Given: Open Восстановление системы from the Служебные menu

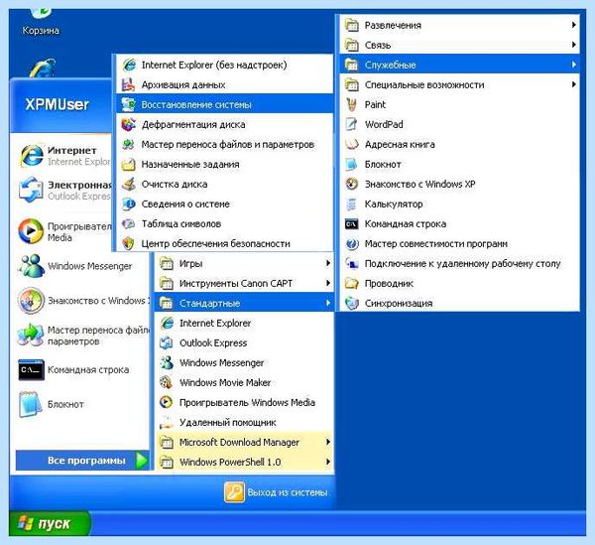Looking at the screenshot, I should click(x=224, y=104).
